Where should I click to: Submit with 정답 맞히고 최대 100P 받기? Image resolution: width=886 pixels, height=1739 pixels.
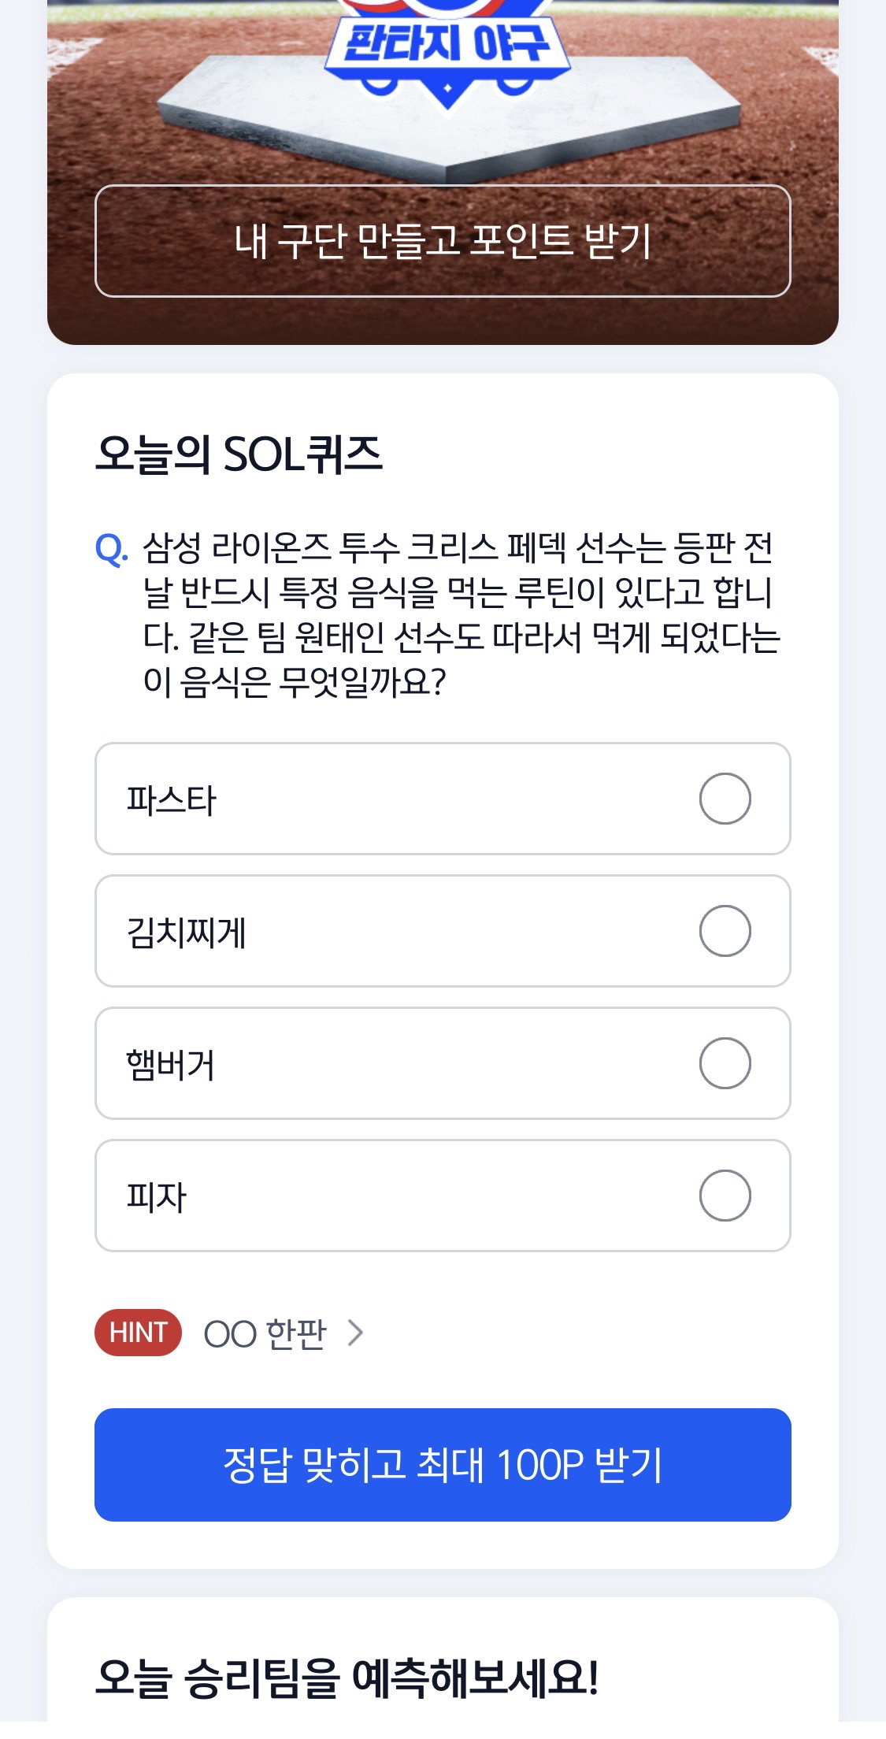click(443, 1465)
